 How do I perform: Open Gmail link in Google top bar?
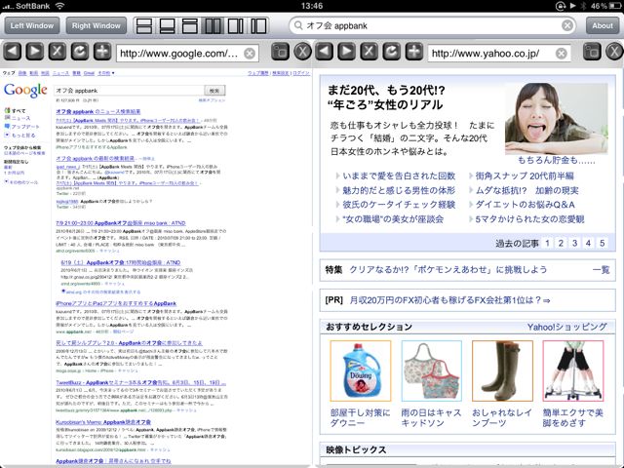[x=89, y=73]
